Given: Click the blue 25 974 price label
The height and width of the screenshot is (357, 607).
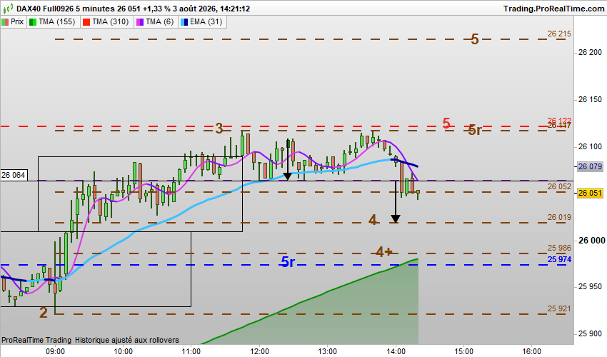Looking at the screenshot, I should pos(559,259).
